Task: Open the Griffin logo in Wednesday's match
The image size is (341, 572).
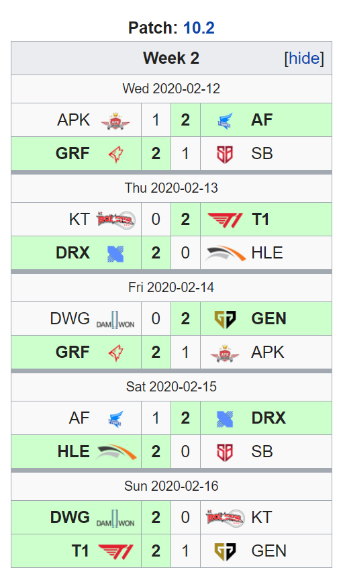Action: [115, 154]
